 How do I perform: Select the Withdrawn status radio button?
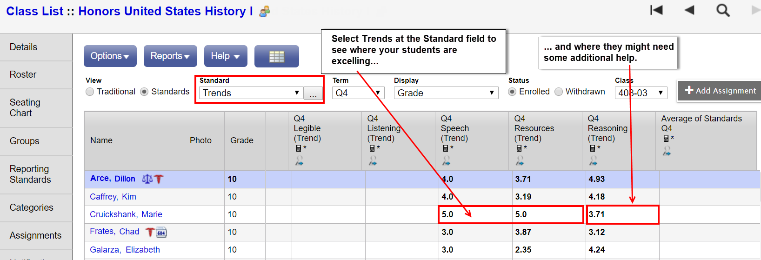(559, 92)
